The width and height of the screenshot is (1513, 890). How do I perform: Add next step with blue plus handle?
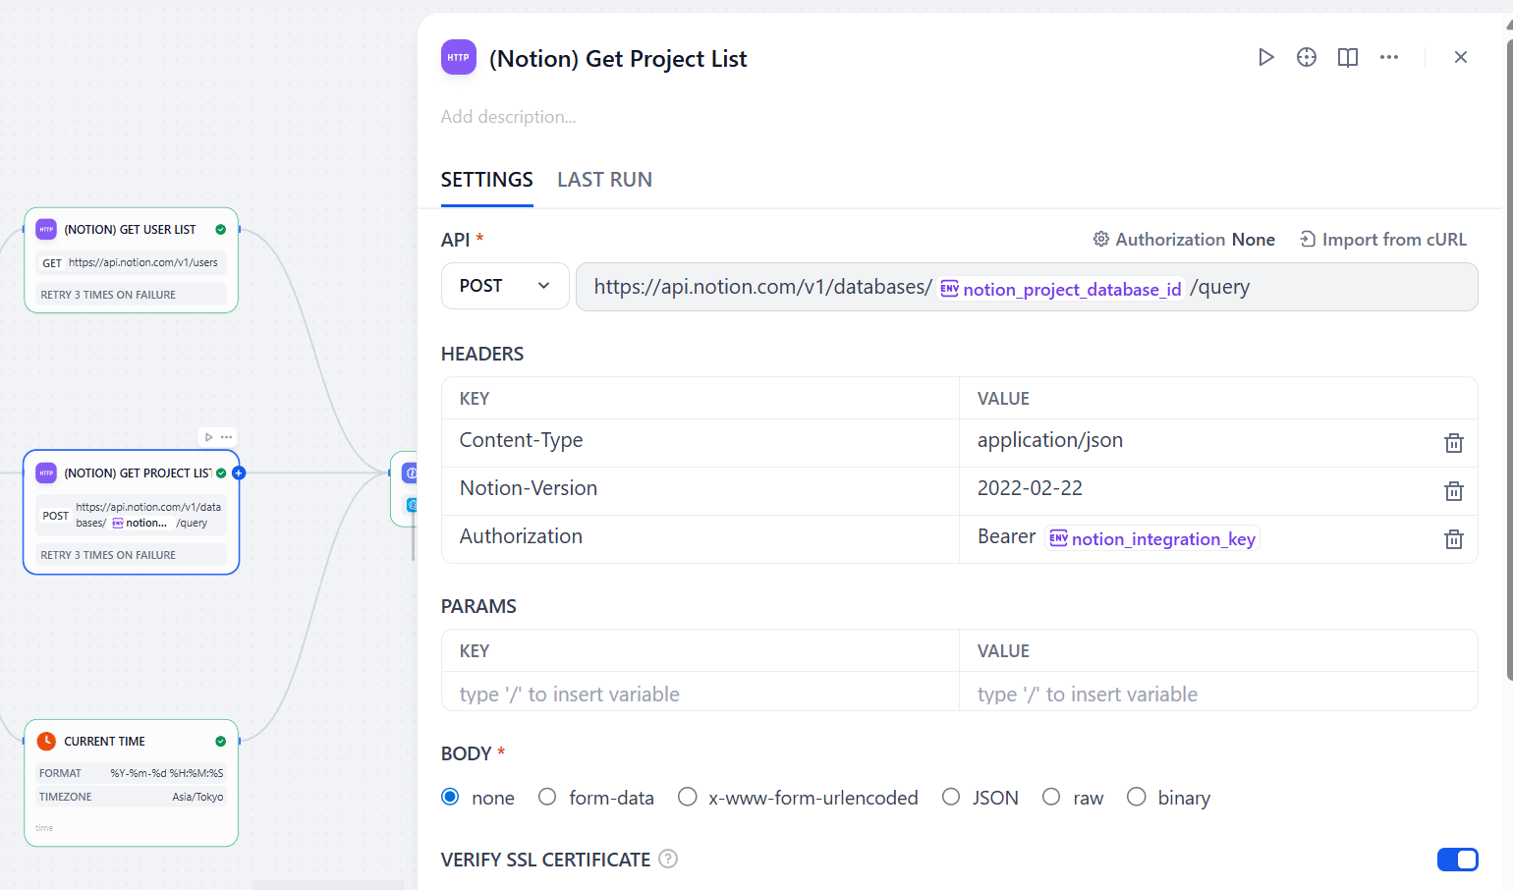(x=239, y=473)
